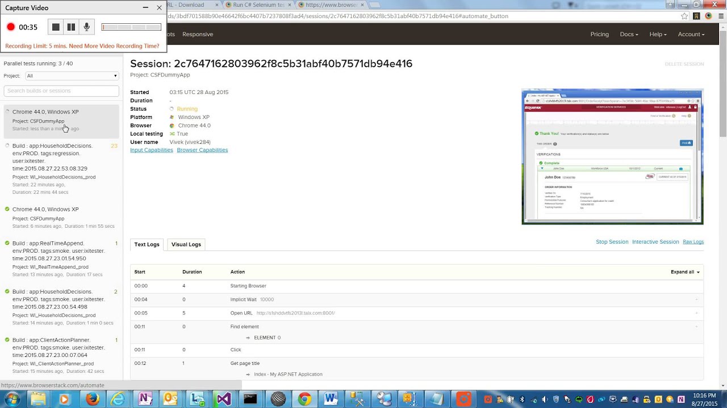
Task: Open the HouseholdDecisions regression build
Action: (x=61, y=169)
